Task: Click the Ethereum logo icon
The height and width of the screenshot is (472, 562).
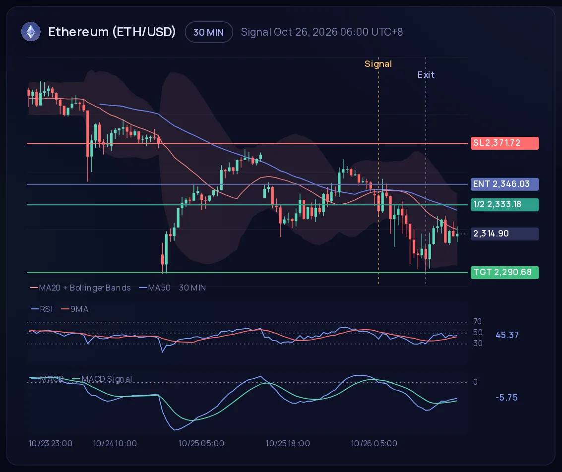Action: pos(31,32)
